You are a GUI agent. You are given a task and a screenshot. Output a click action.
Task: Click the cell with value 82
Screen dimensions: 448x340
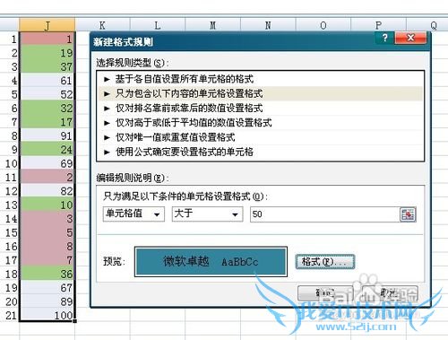tap(47, 191)
